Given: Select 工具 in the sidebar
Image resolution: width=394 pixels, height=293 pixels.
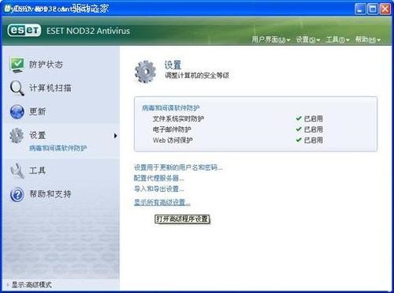Looking at the screenshot, I should tap(37, 171).
